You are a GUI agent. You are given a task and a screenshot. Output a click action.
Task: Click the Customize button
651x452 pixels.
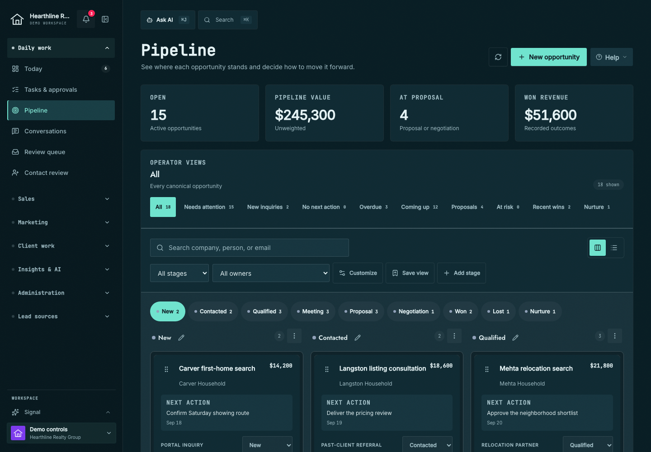[x=358, y=273]
